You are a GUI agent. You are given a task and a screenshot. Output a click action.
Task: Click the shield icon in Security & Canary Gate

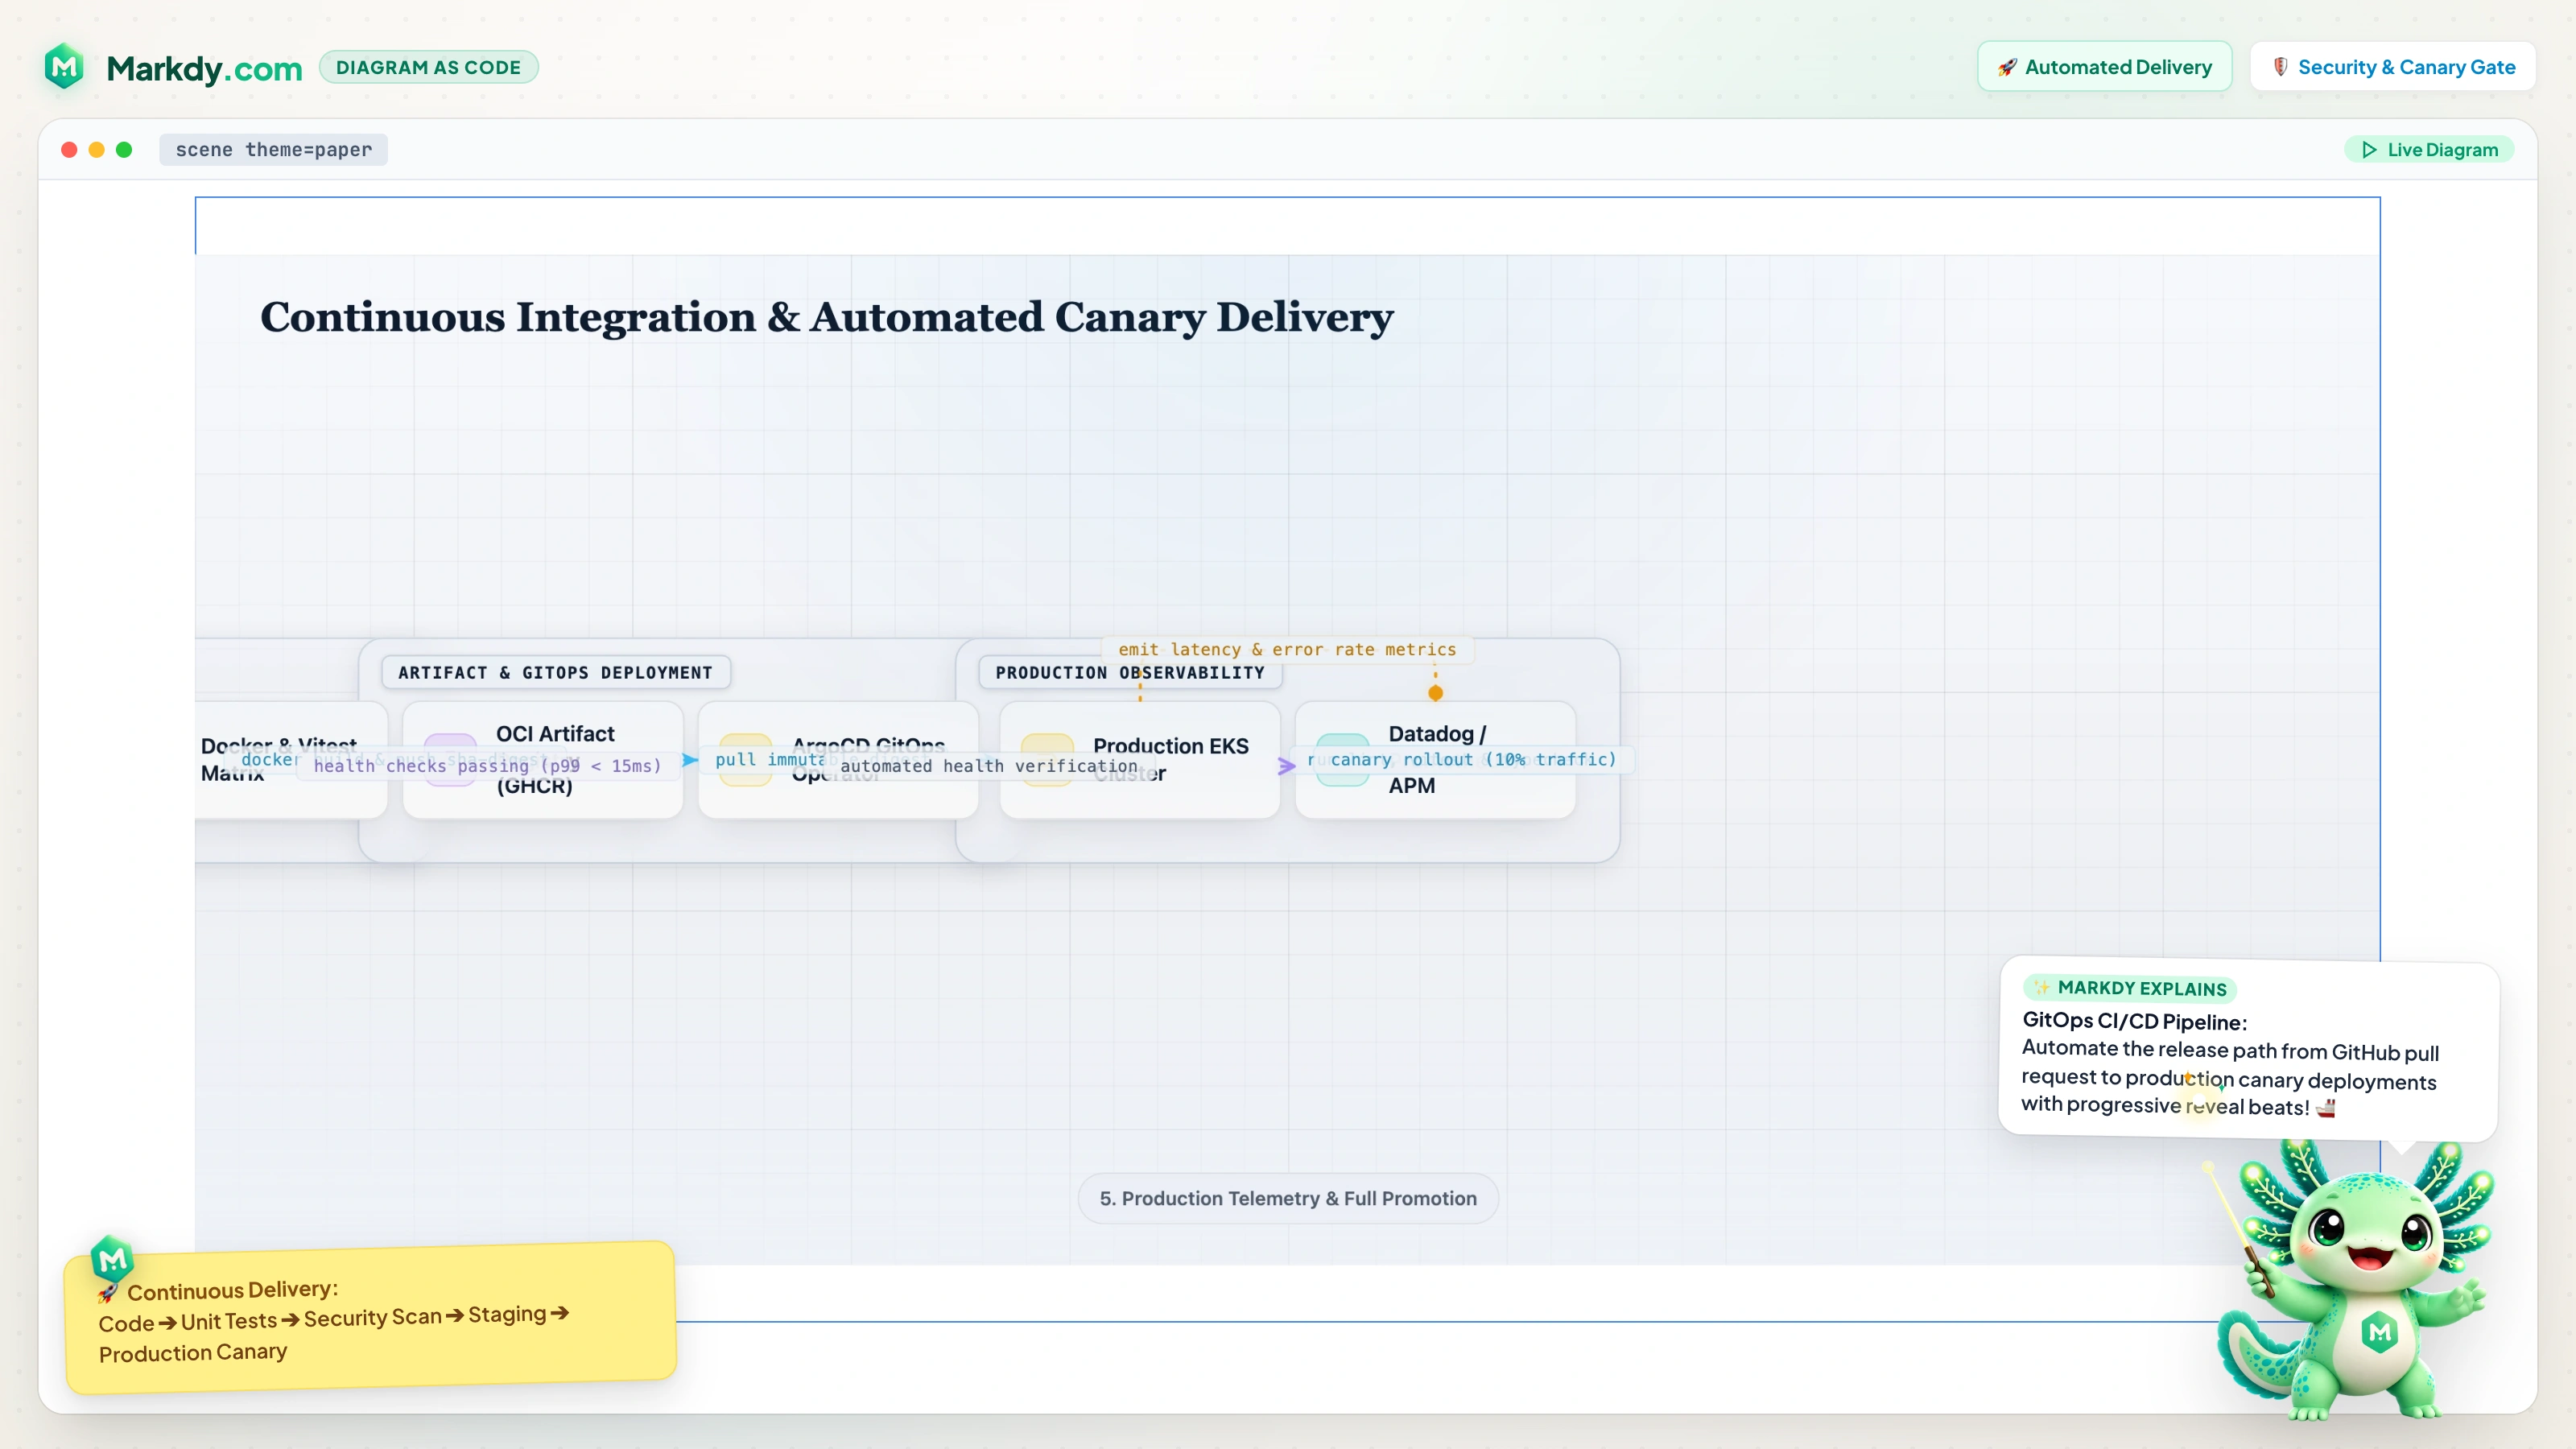pos(2280,67)
